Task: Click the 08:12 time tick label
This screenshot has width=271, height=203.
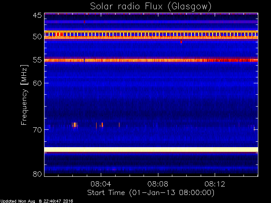Action: pyautogui.click(x=215, y=184)
